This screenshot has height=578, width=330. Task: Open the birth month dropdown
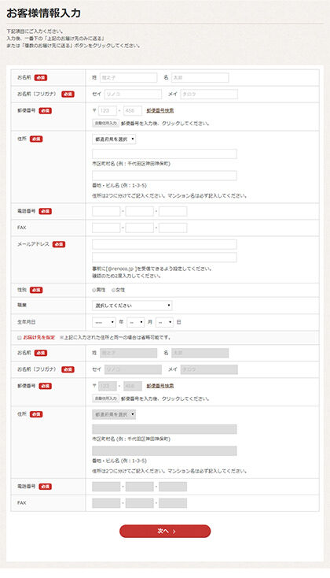[x=136, y=322]
